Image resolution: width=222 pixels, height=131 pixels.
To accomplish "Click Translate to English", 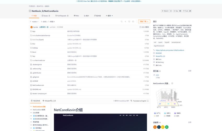I will coord(139,101).
